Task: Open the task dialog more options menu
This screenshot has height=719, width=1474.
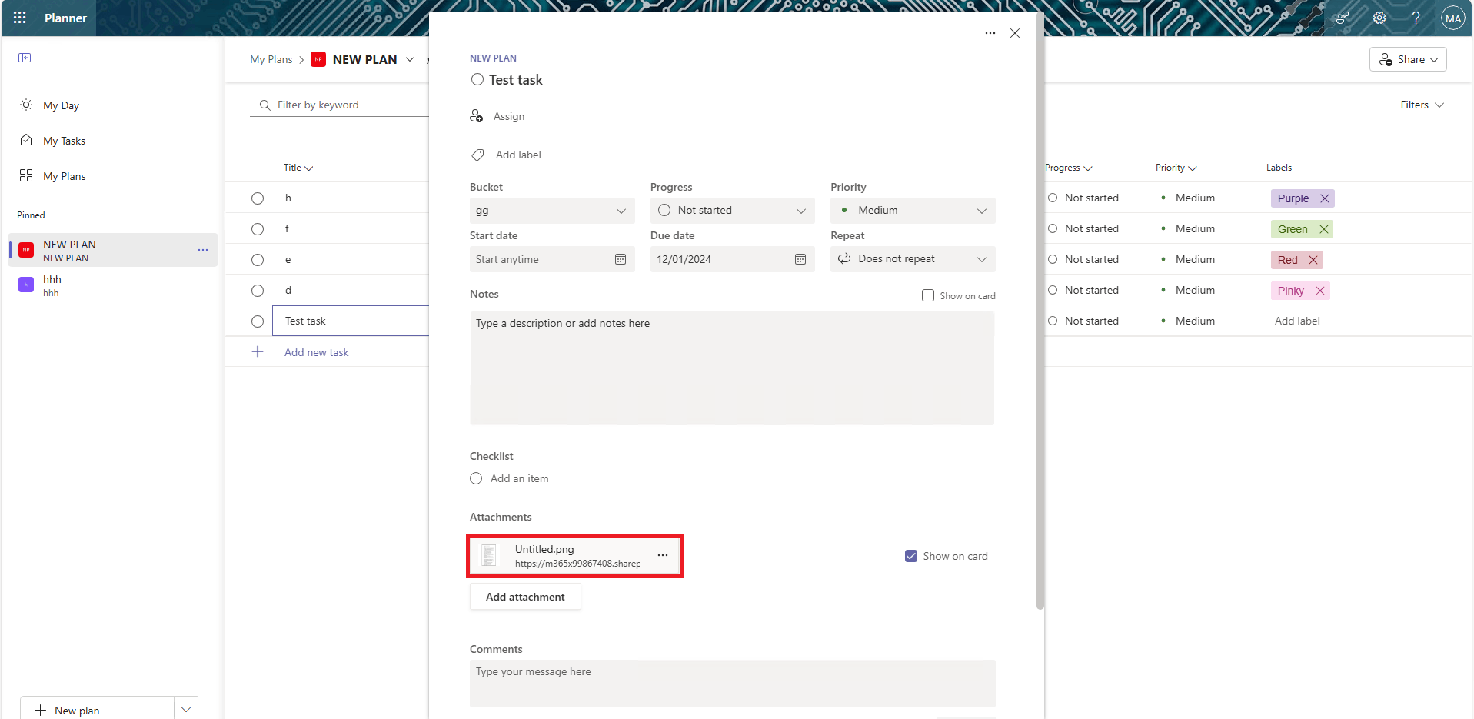Action: pyautogui.click(x=990, y=33)
